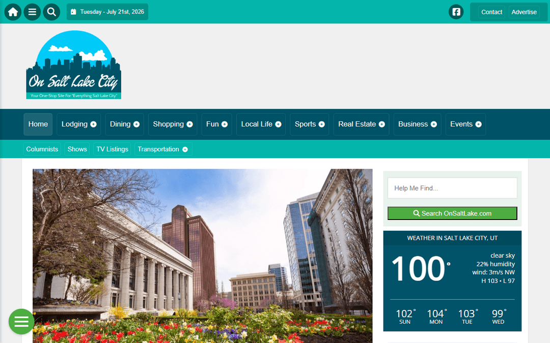The width and height of the screenshot is (550, 343).
Task: Expand the Events menu plus icon
Action: tap(478, 124)
